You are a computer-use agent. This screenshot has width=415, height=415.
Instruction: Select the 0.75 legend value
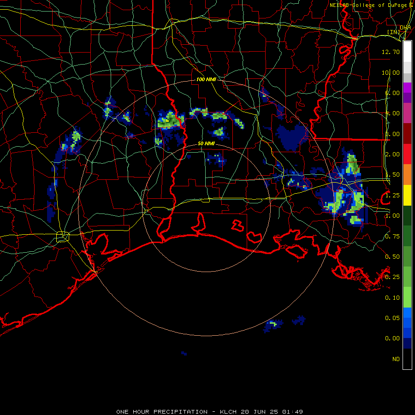[392, 237]
